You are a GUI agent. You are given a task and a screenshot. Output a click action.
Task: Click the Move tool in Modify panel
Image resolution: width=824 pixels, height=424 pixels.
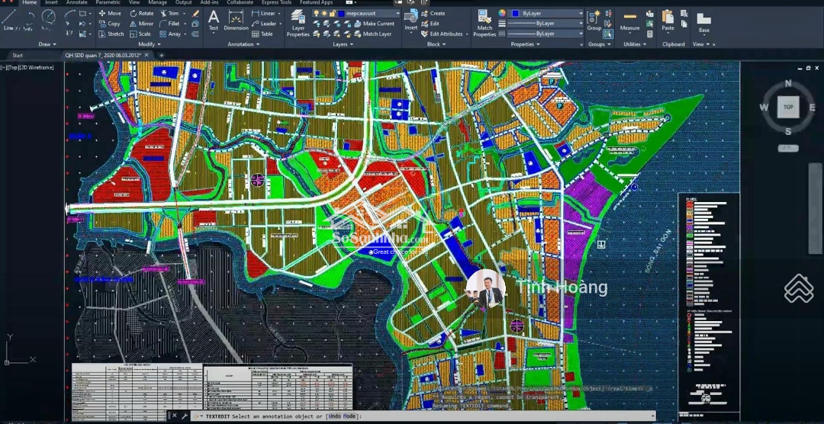coord(109,14)
